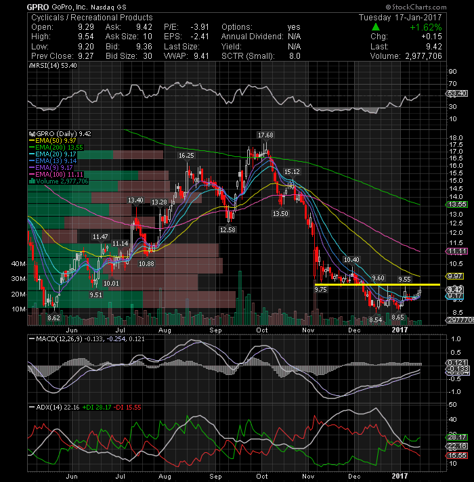Click the 15.12 price label
The height and width of the screenshot is (482, 474).
tap(292, 171)
